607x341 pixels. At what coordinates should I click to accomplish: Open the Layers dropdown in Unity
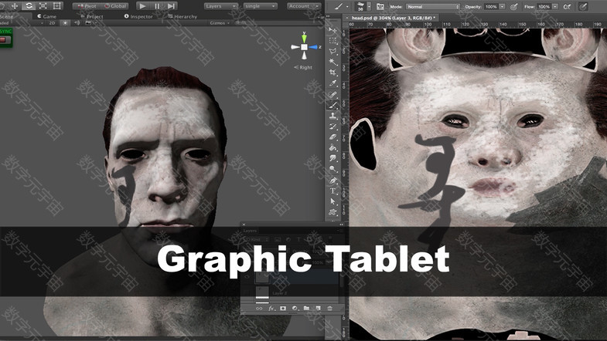click(221, 6)
